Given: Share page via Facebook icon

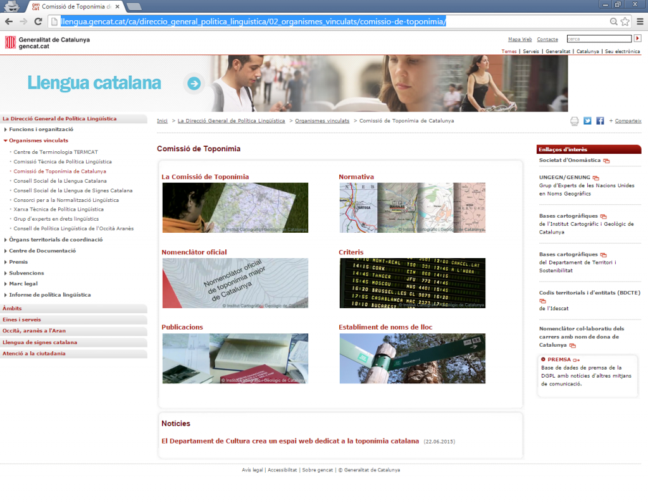Looking at the screenshot, I should [x=600, y=121].
